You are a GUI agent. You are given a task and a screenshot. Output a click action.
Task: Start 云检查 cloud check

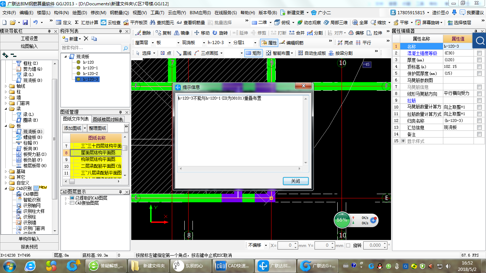coord(111,22)
